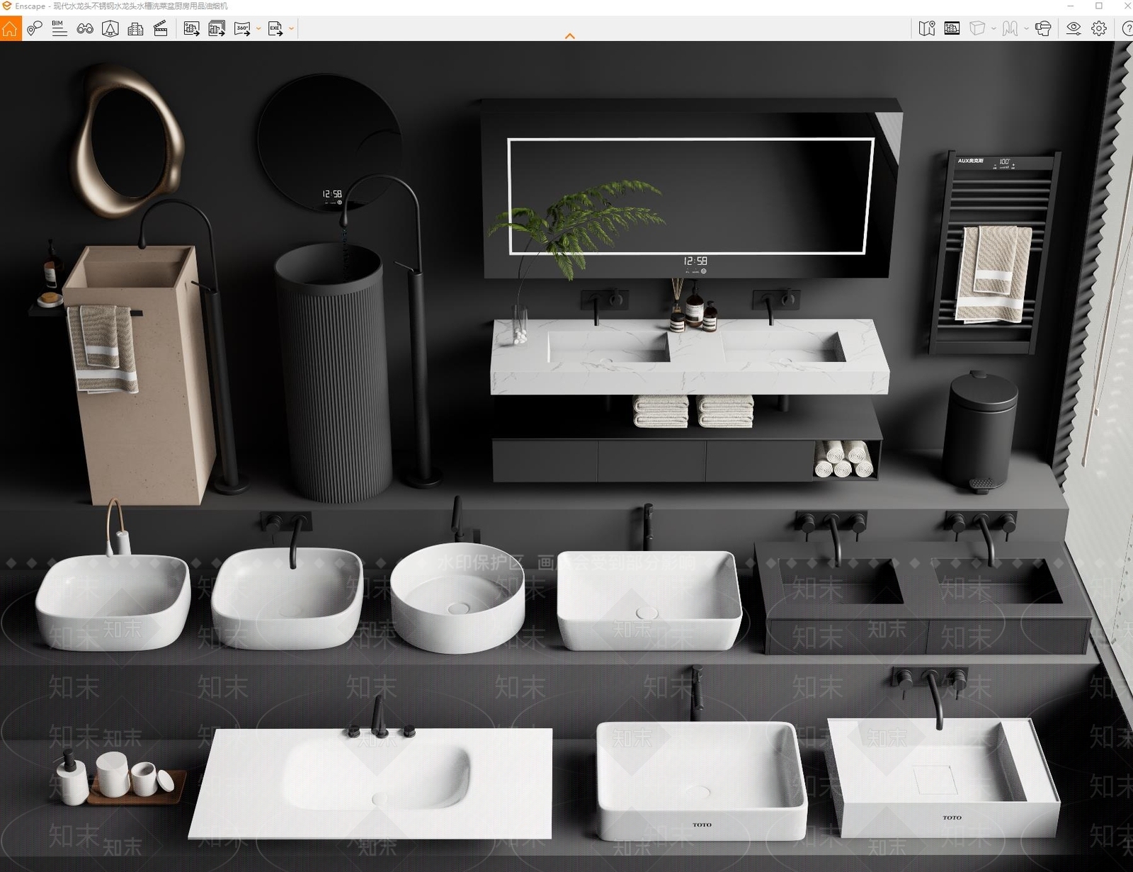Viewport: 1133px width, 872px height.
Task: Expand the EXE export dropdown arrow
Action: (291, 28)
